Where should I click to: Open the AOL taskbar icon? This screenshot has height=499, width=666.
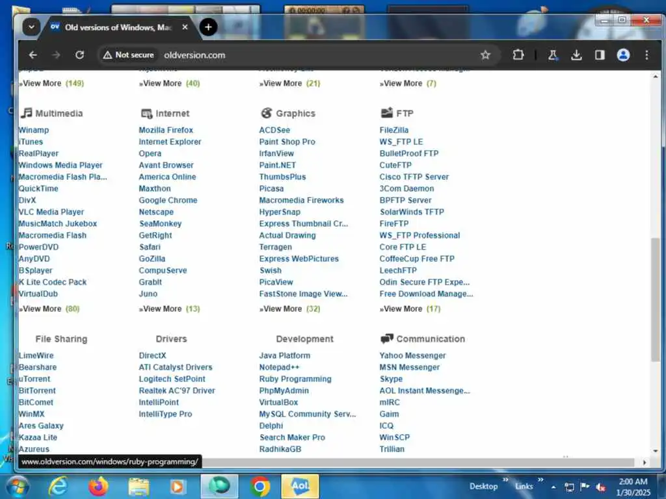[x=300, y=486]
